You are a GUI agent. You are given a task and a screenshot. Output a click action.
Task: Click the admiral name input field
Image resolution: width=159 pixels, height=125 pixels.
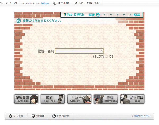pos(79,51)
